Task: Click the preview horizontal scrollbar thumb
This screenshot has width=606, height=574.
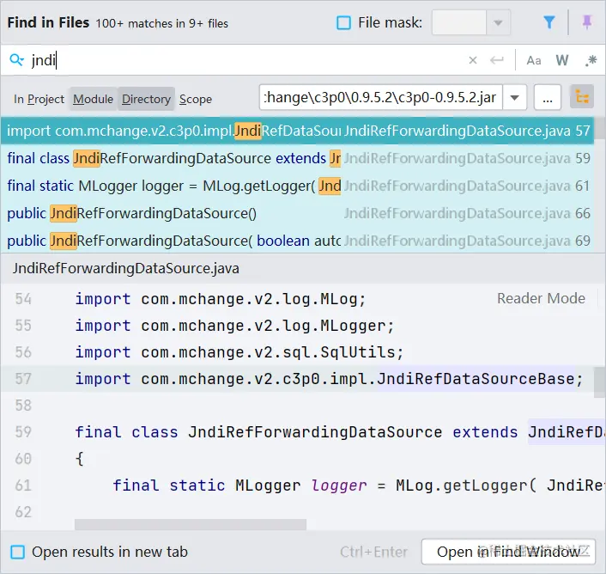Action: 191,524
